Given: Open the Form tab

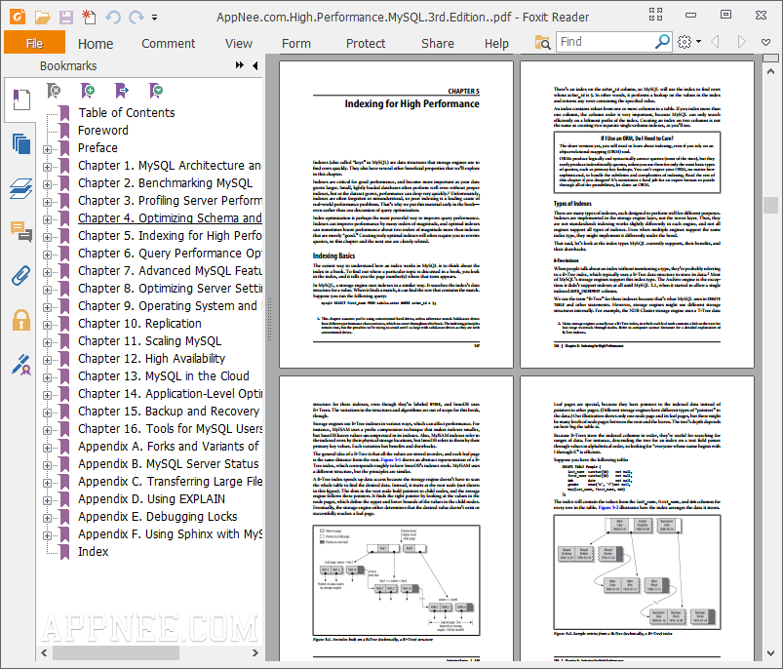Looking at the screenshot, I should click(296, 44).
